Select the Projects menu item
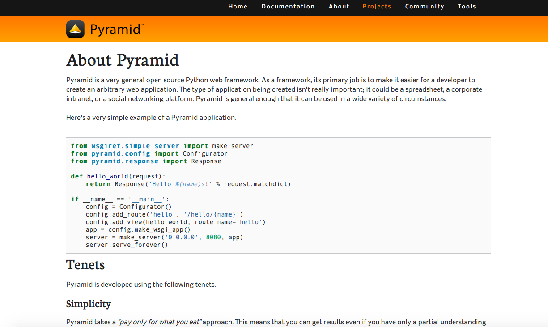The width and height of the screenshot is (548, 327). tap(377, 7)
